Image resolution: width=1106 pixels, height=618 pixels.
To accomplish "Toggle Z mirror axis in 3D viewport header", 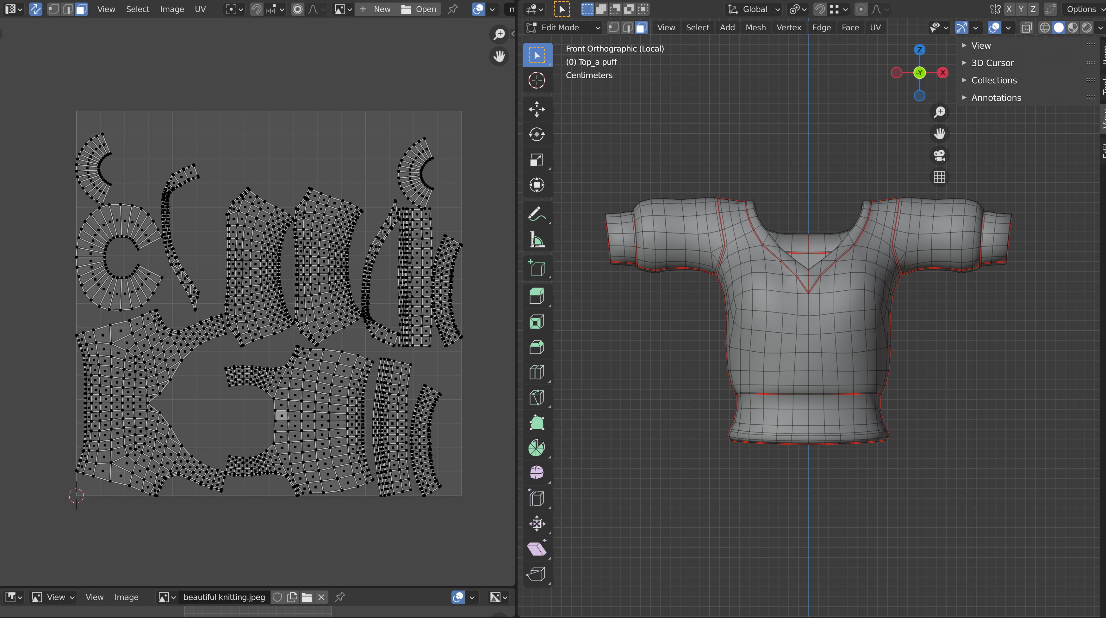I will (1033, 9).
